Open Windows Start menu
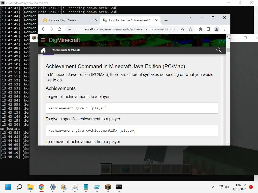This screenshot has width=258, height=193. point(8,187)
